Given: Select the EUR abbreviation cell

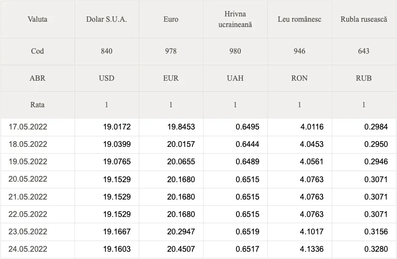Looking at the screenshot, I should (171, 78).
